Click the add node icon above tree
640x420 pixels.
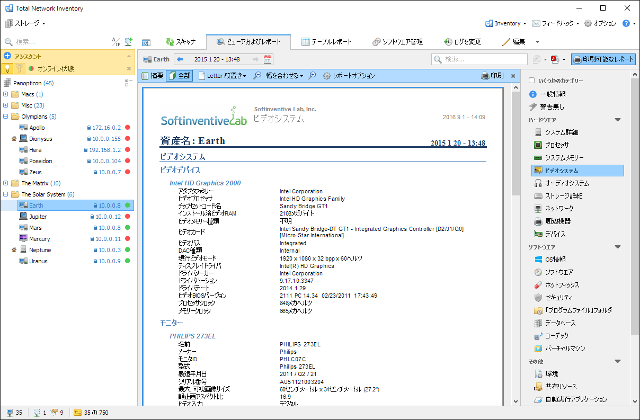(128, 41)
